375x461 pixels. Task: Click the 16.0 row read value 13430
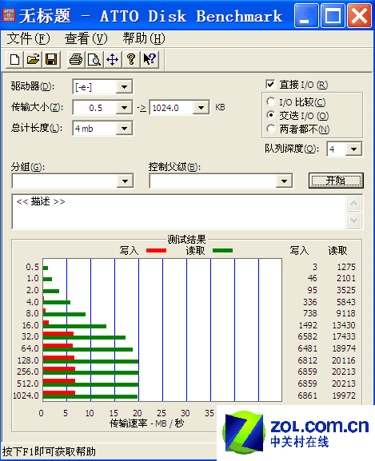pos(344,325)
